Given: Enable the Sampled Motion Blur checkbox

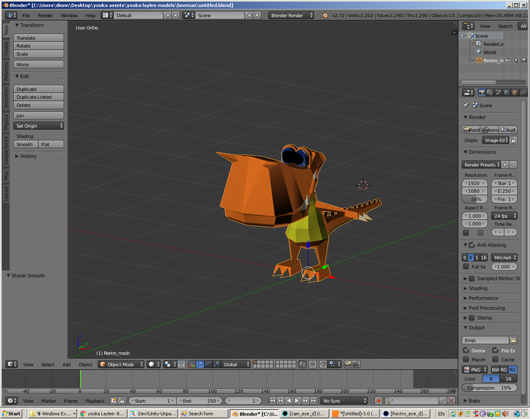Looking at the screenshot, I should (x=472, y=279).
